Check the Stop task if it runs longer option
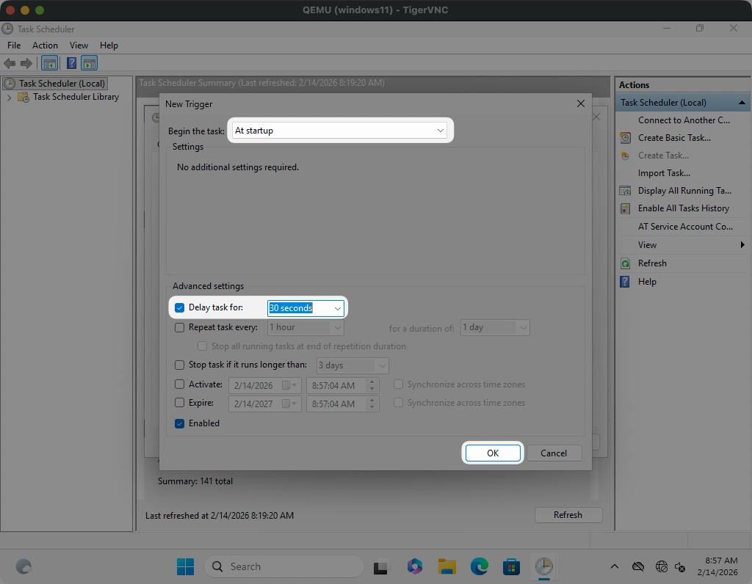752x584 pixels. [x=180, y=365]
